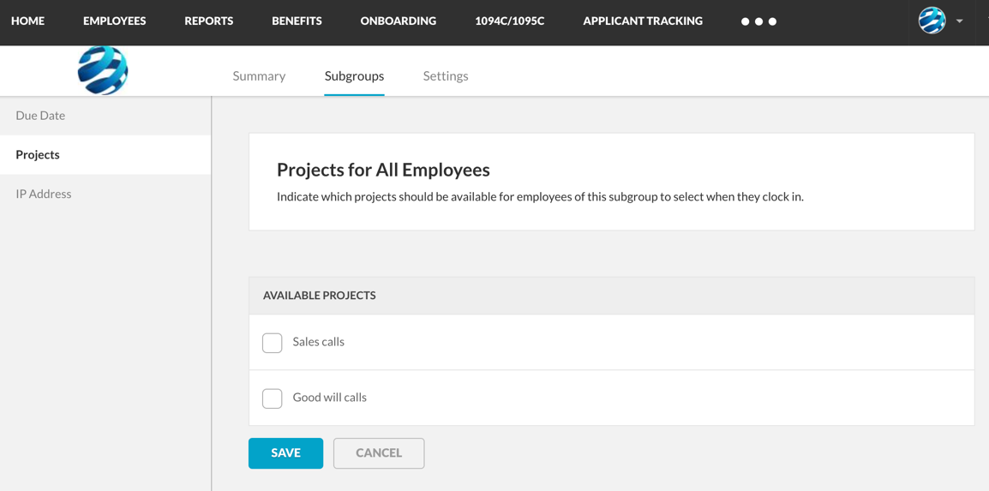989x491 pixels.
Task: Click the CANCEL button
Action: (379, 453)
